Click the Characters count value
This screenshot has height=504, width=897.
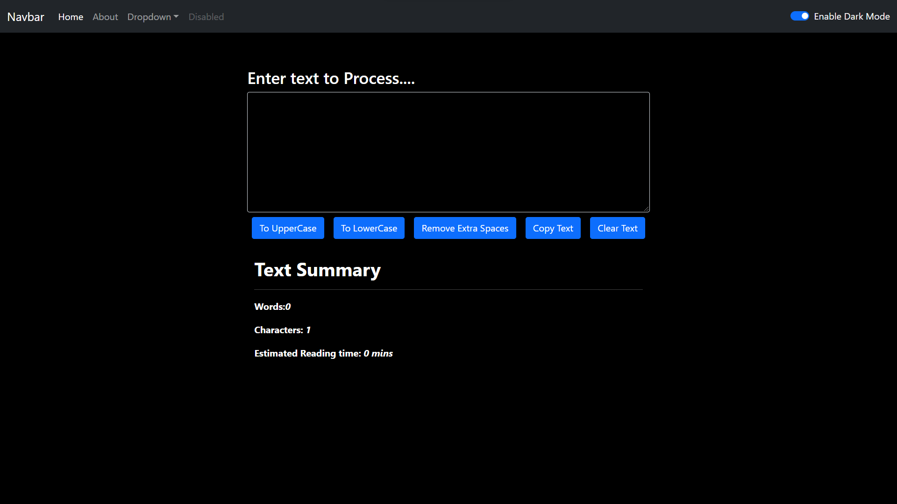308,330
